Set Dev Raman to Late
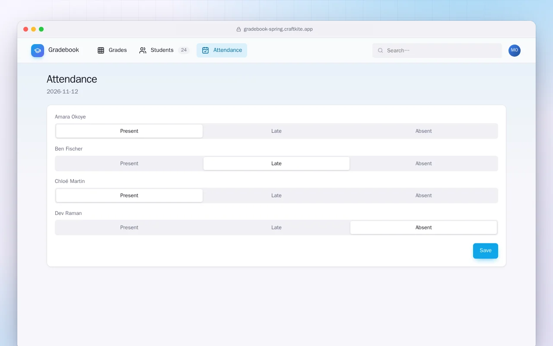Image resolution: width=553 pixels, height=346 pixels. 276,227
